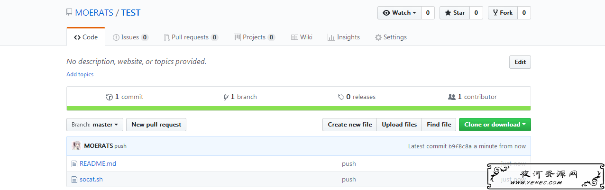Click the star icon in the Star button

pyautogui.click(x=448, y=13)
